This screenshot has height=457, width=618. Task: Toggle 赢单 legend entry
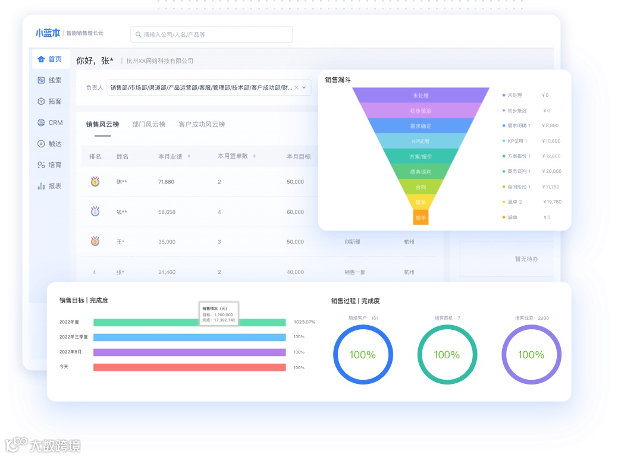(x=512, y=202)
